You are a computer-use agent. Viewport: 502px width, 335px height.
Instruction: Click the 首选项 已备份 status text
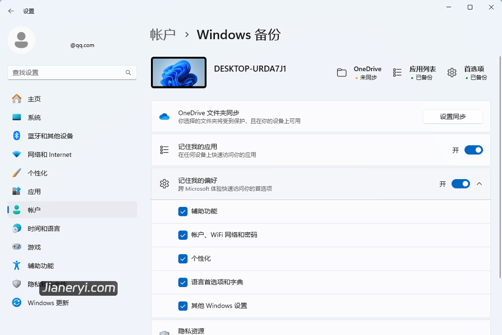point(478,77)
